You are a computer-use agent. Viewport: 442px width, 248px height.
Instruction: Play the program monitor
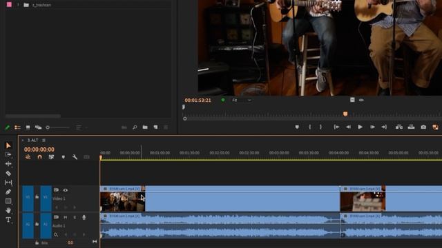[360, 127]
